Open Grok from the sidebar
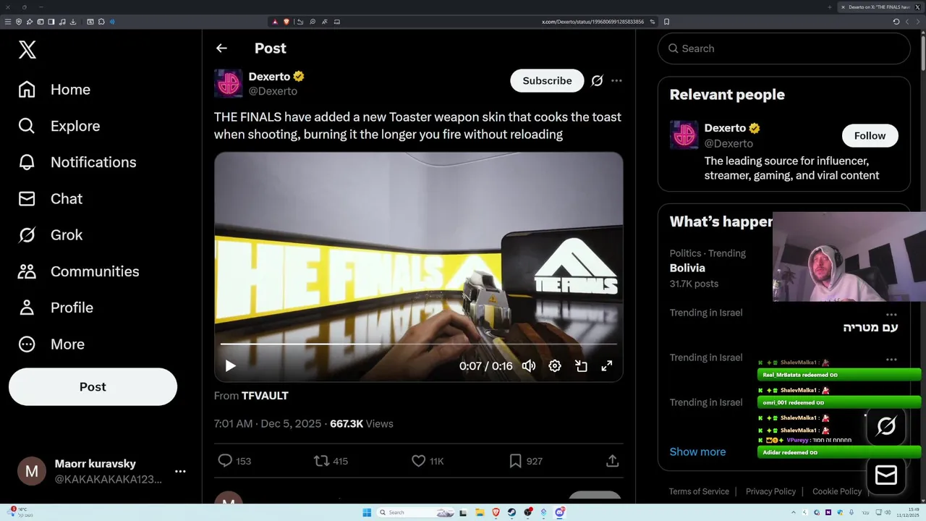 click(50, 235)
